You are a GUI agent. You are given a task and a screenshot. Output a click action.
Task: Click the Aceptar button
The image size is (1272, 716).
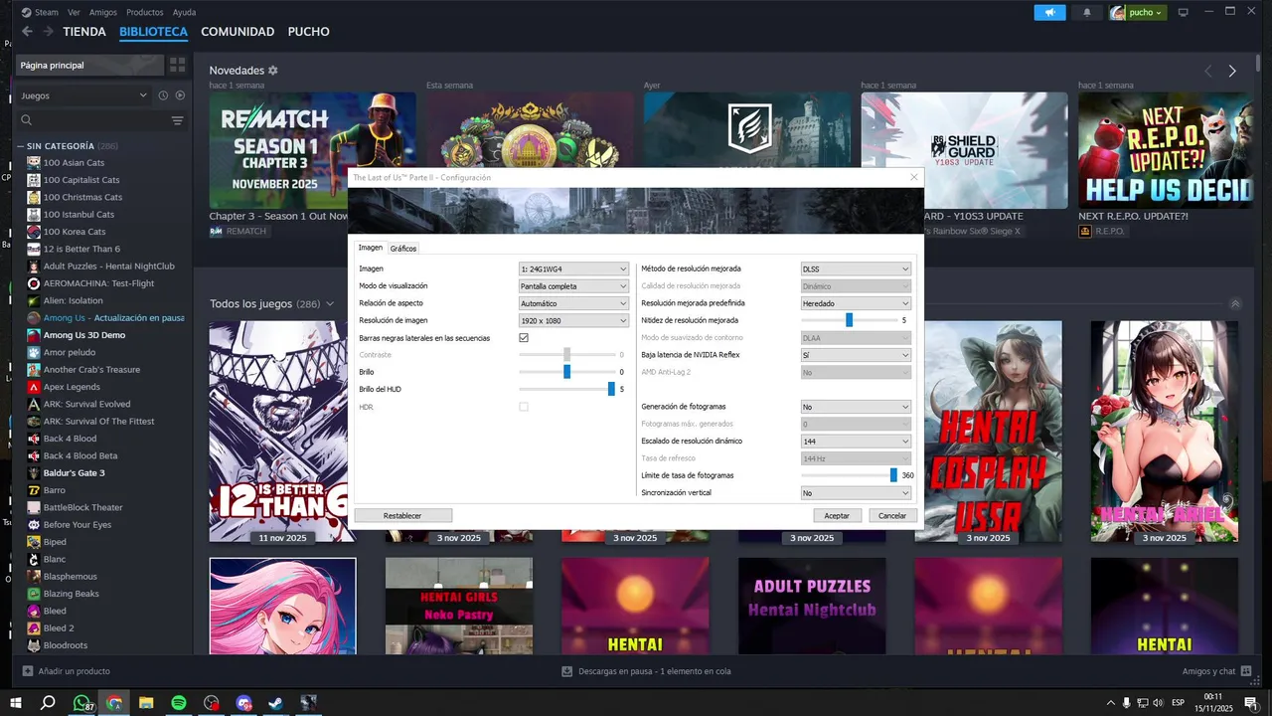(x=837, y=515)
